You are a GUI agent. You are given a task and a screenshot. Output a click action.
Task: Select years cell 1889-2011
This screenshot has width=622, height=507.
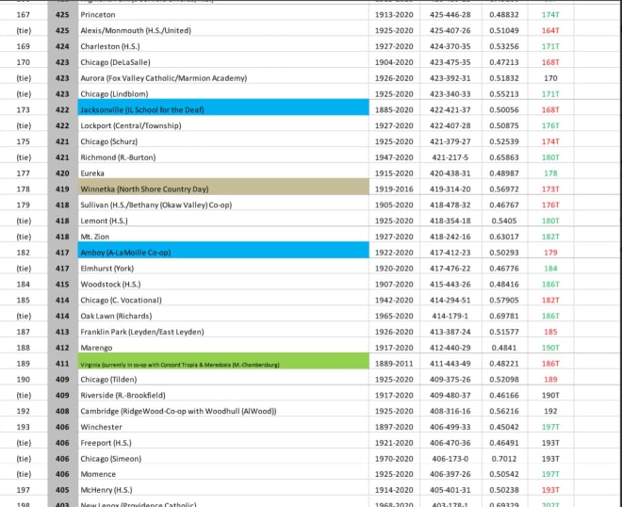coord(394,364)
